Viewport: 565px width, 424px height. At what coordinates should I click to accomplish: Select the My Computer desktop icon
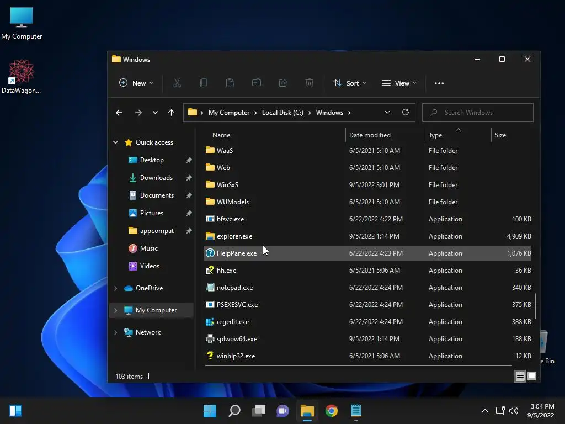pos(22,23)
